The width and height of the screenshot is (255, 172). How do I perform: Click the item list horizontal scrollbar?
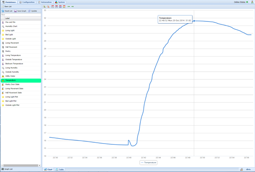tap(21, 165)
